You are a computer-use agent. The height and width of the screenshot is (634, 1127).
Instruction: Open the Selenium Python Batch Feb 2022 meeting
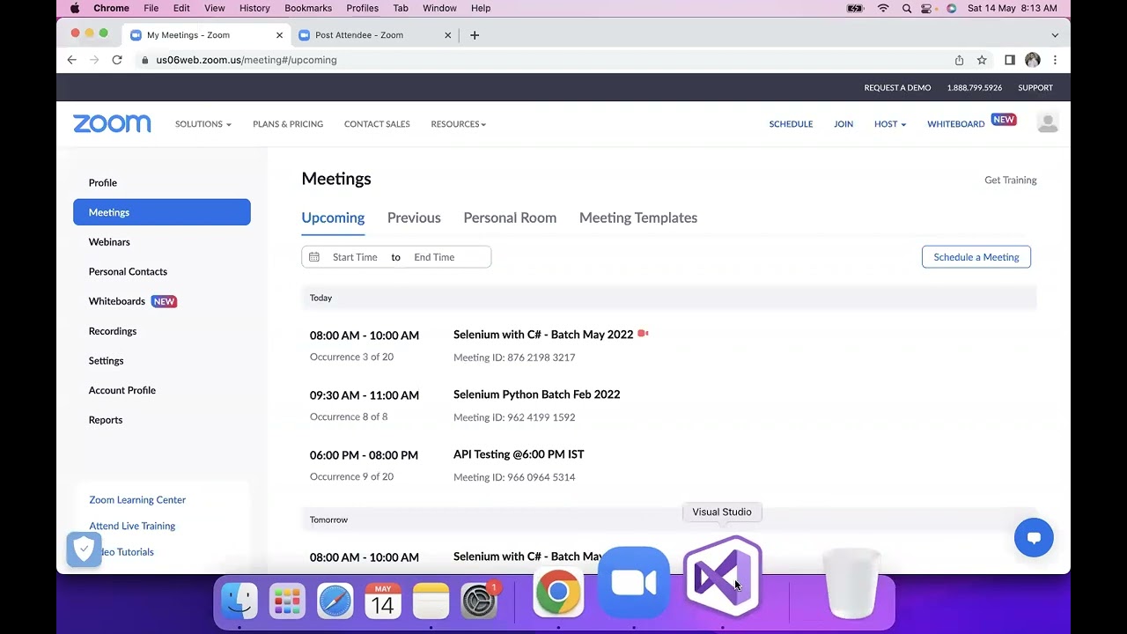click(536, 394)
